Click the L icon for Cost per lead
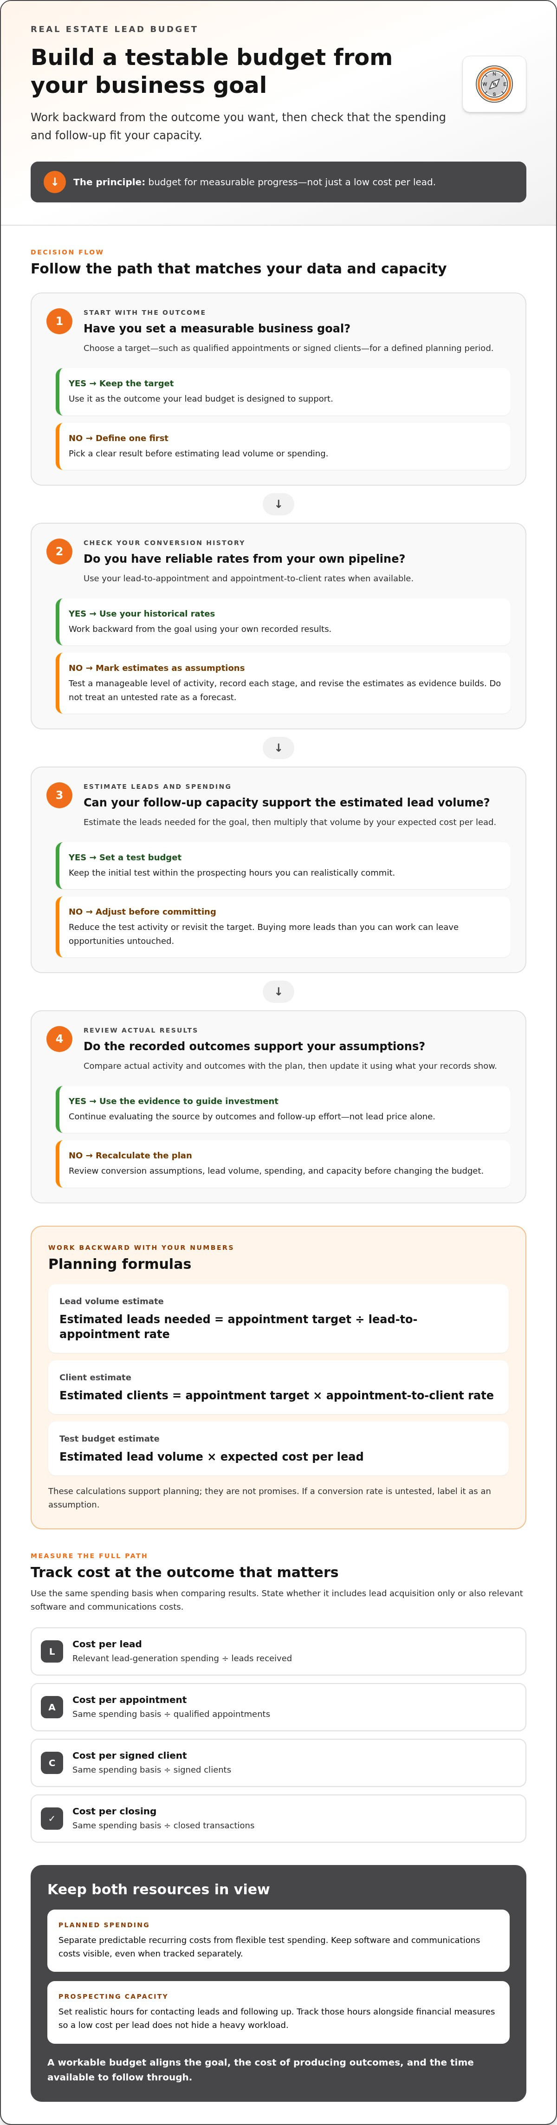Viewport: 557px width, 2125px height. [x=52, y=1651]
